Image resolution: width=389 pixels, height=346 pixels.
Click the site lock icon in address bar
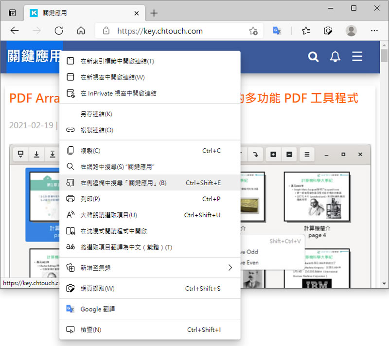click(x=106, y=31)
